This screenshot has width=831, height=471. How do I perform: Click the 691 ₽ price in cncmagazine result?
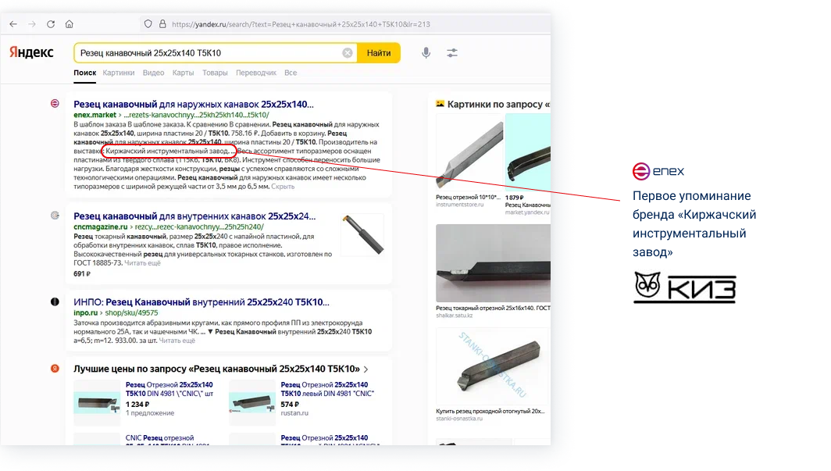(81, 274)
